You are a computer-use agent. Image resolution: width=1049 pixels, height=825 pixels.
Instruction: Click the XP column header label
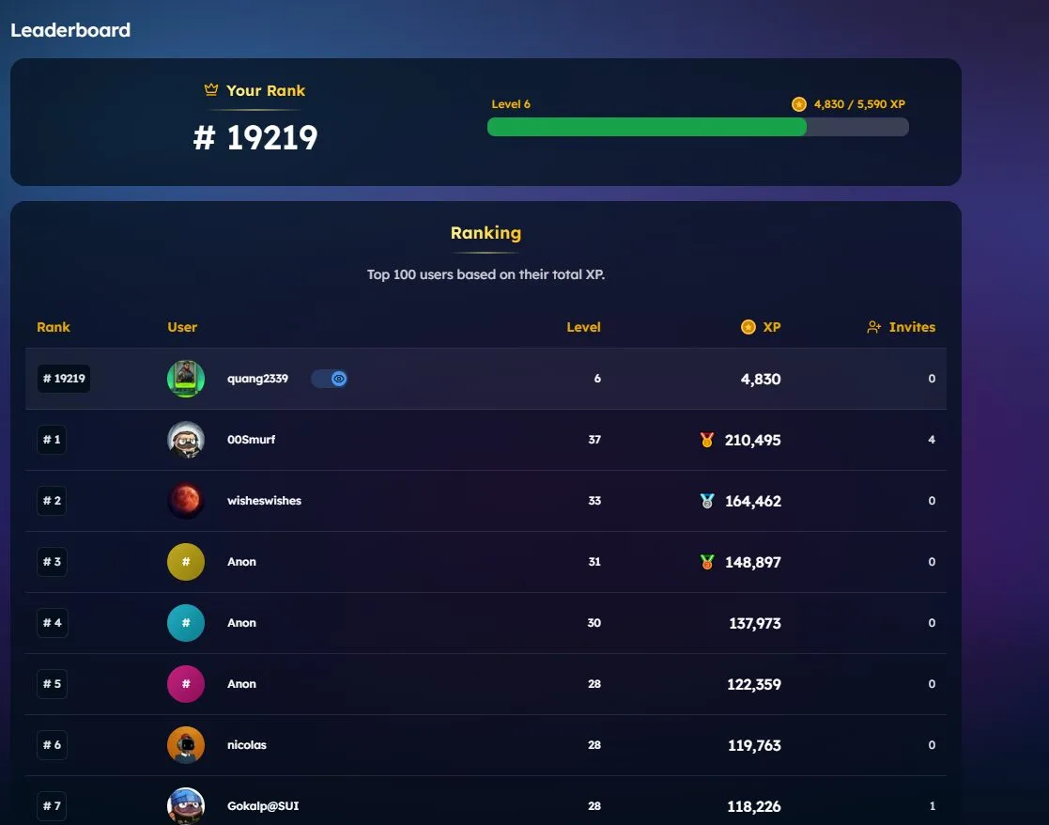tap(771, 327)
